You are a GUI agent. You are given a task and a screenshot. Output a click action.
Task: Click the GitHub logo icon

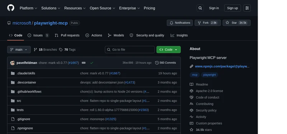(x=11, y=8)
